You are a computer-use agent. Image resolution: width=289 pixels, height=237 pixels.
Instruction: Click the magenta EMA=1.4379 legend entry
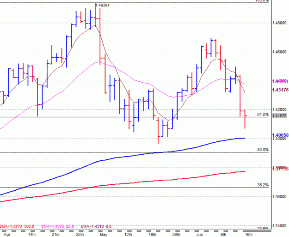click(57, 226)
